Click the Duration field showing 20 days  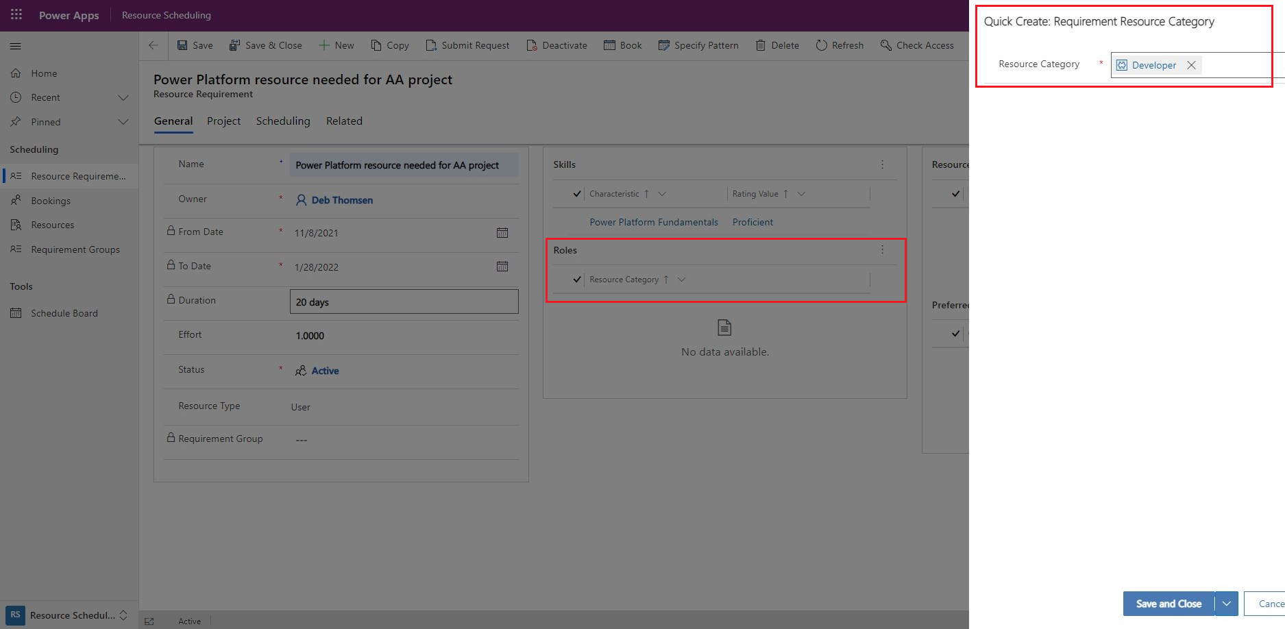[404, 301]
